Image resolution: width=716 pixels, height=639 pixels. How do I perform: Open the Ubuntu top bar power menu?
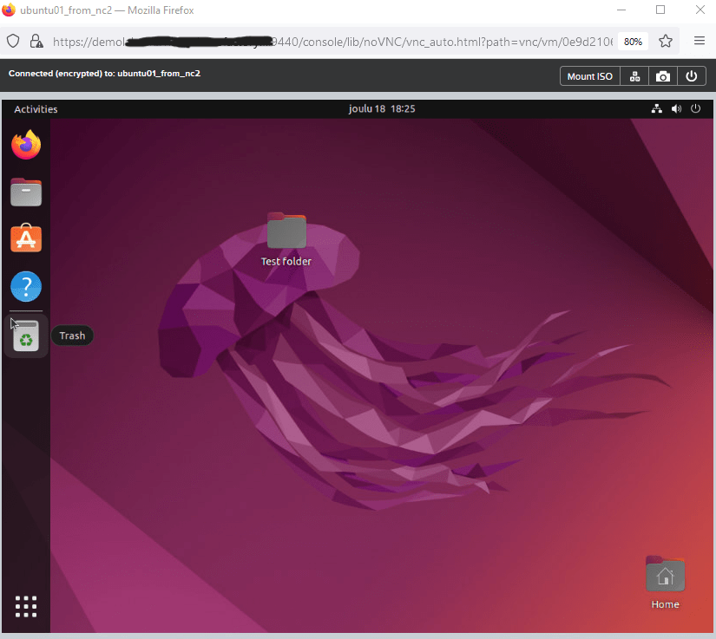coord(695,109)
